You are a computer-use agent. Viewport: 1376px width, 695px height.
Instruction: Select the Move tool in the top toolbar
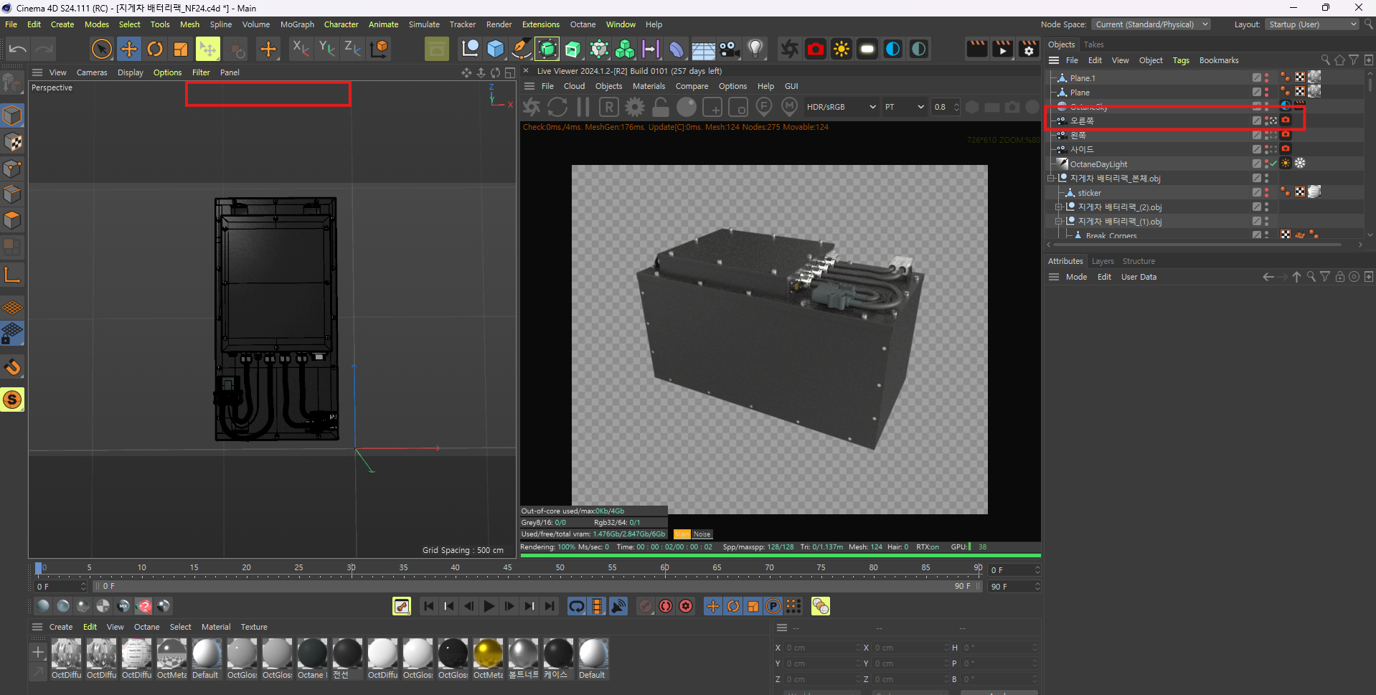click(x=128, y=49)
